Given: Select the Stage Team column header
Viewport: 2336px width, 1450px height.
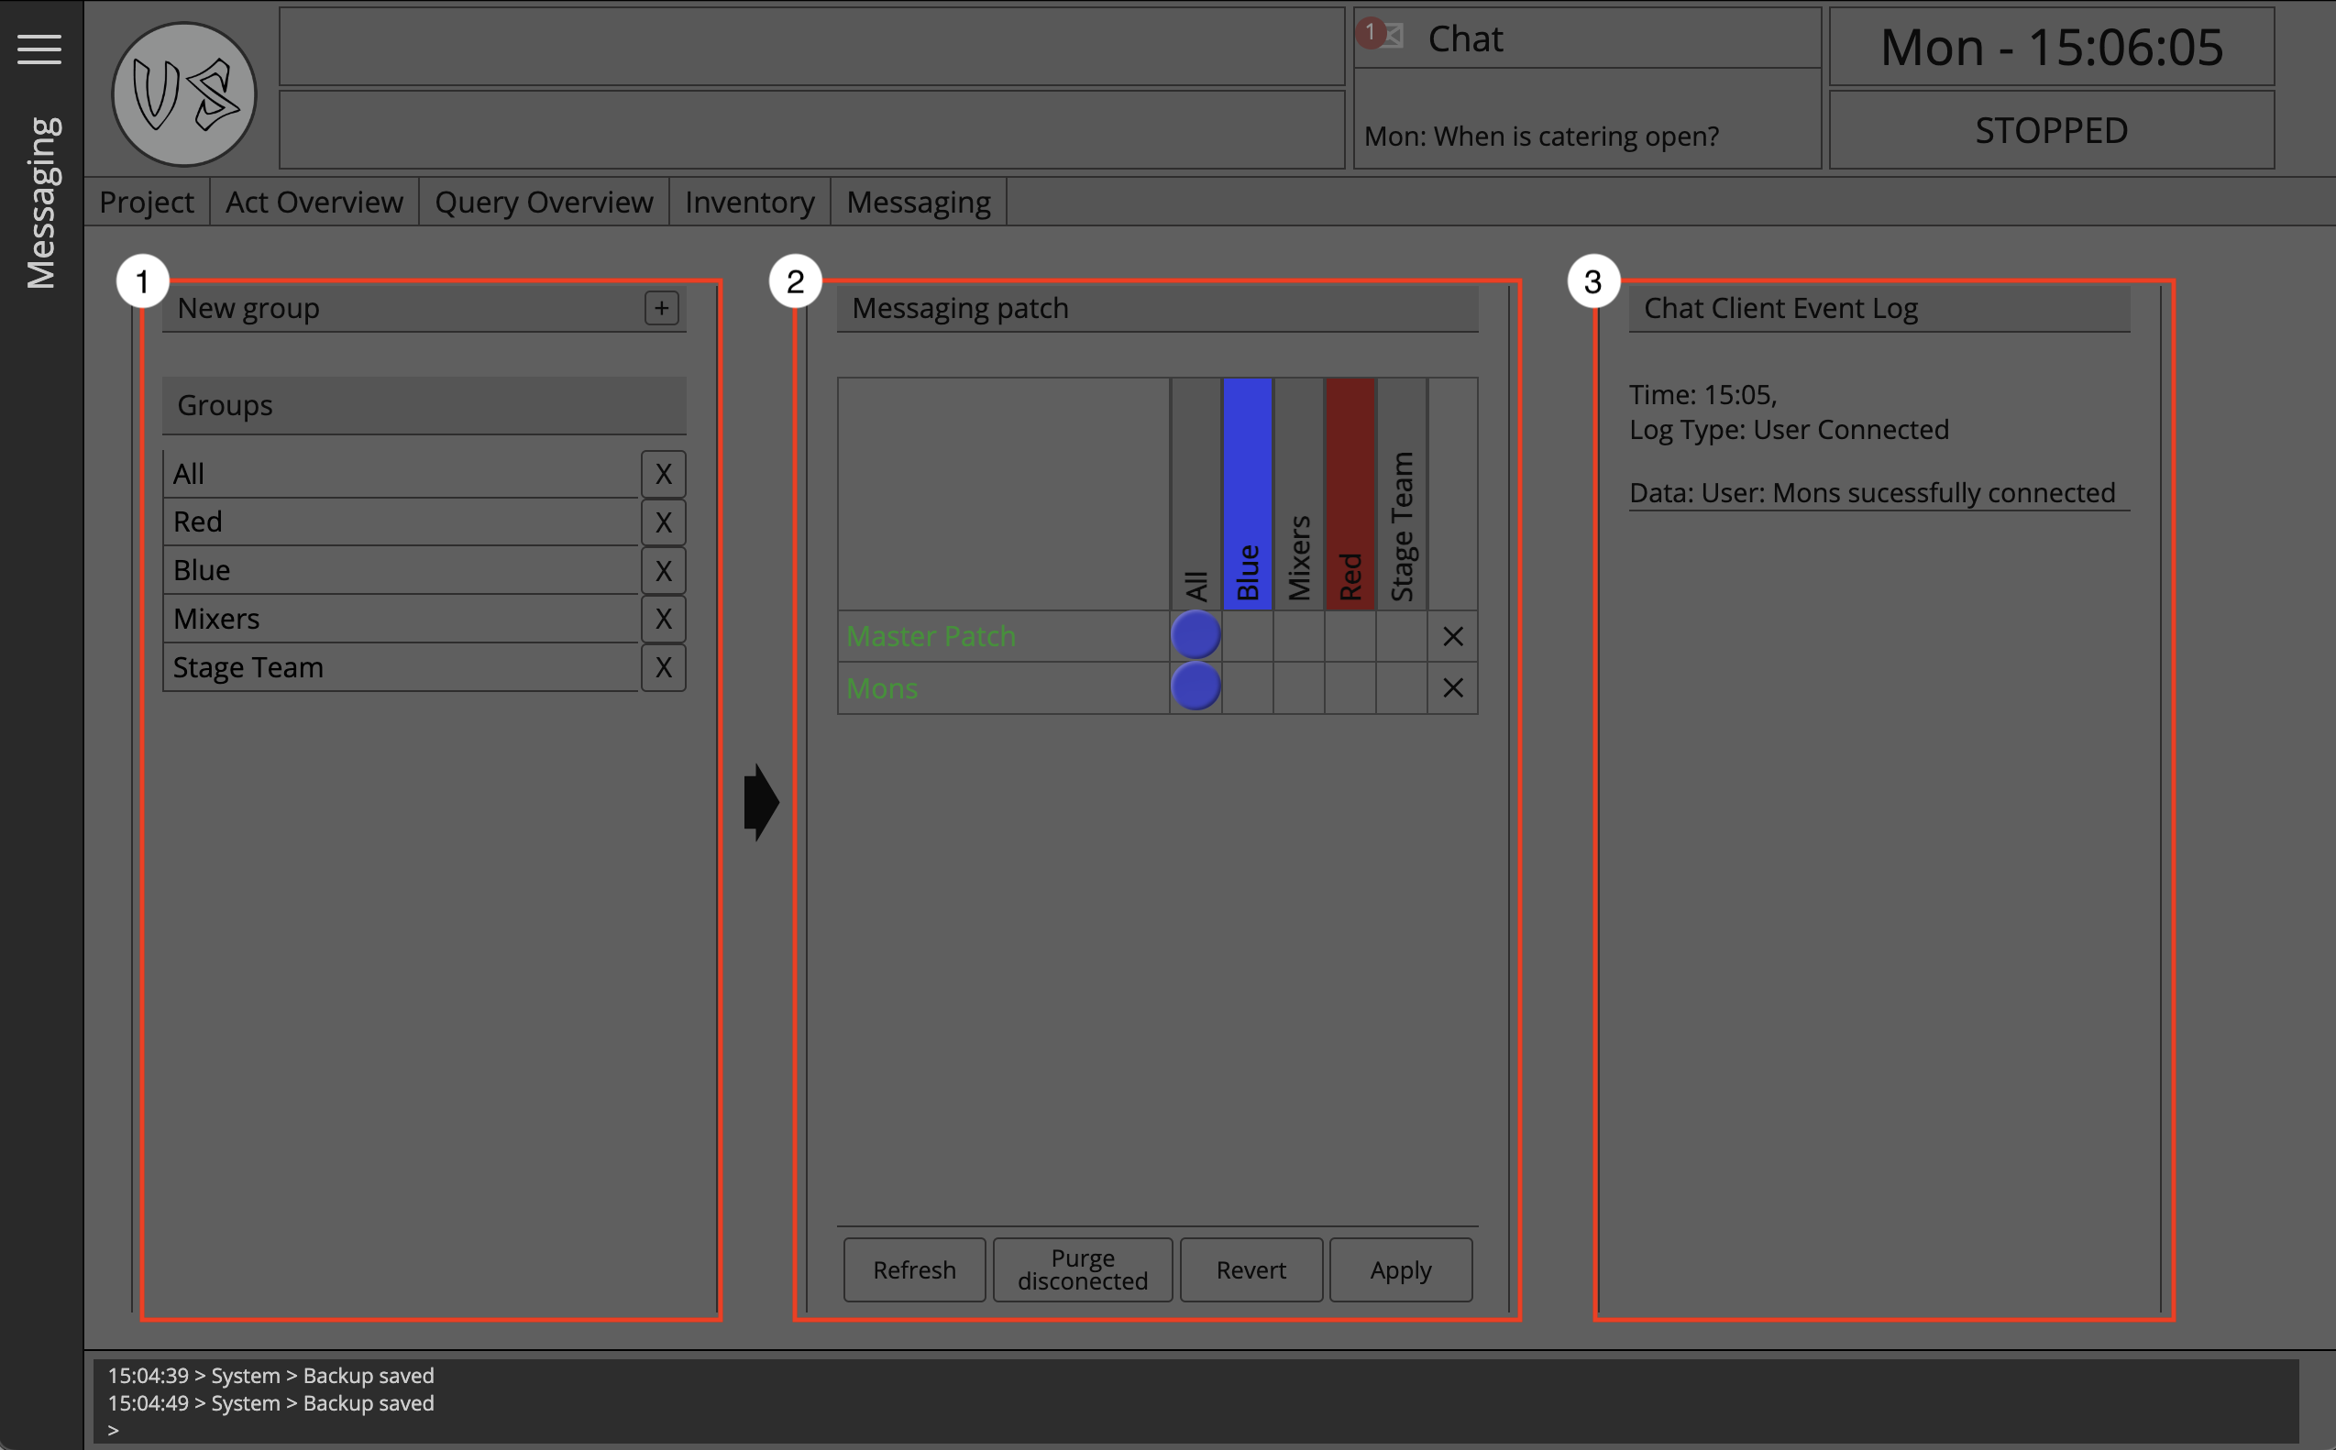Looking at the screenshot, I should [x=1402, y=494].
